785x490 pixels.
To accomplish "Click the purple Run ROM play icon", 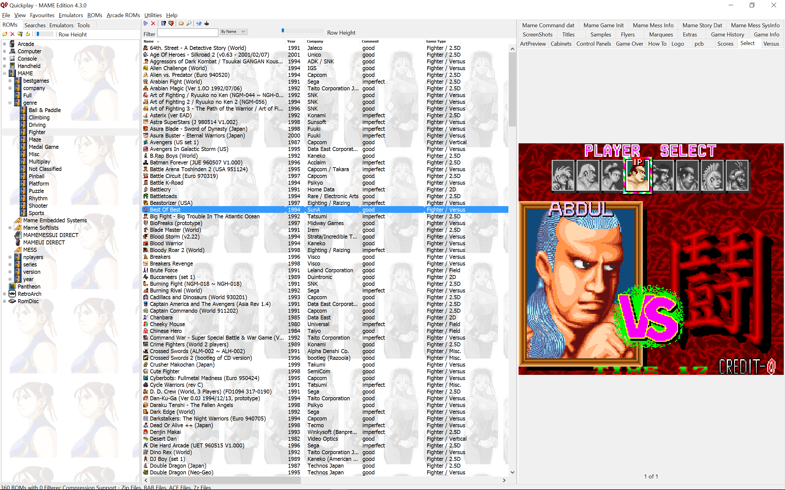I will pyautogui.click(x=146, y=23).
